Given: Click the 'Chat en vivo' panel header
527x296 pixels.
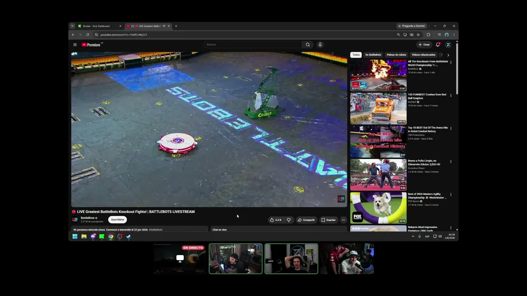Looking at the screenshot, I should (x=219, y=230).
